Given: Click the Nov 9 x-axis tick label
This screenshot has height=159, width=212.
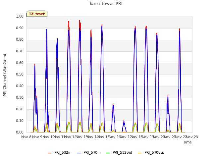Looking at the screenshot, I should pos(37,137).
